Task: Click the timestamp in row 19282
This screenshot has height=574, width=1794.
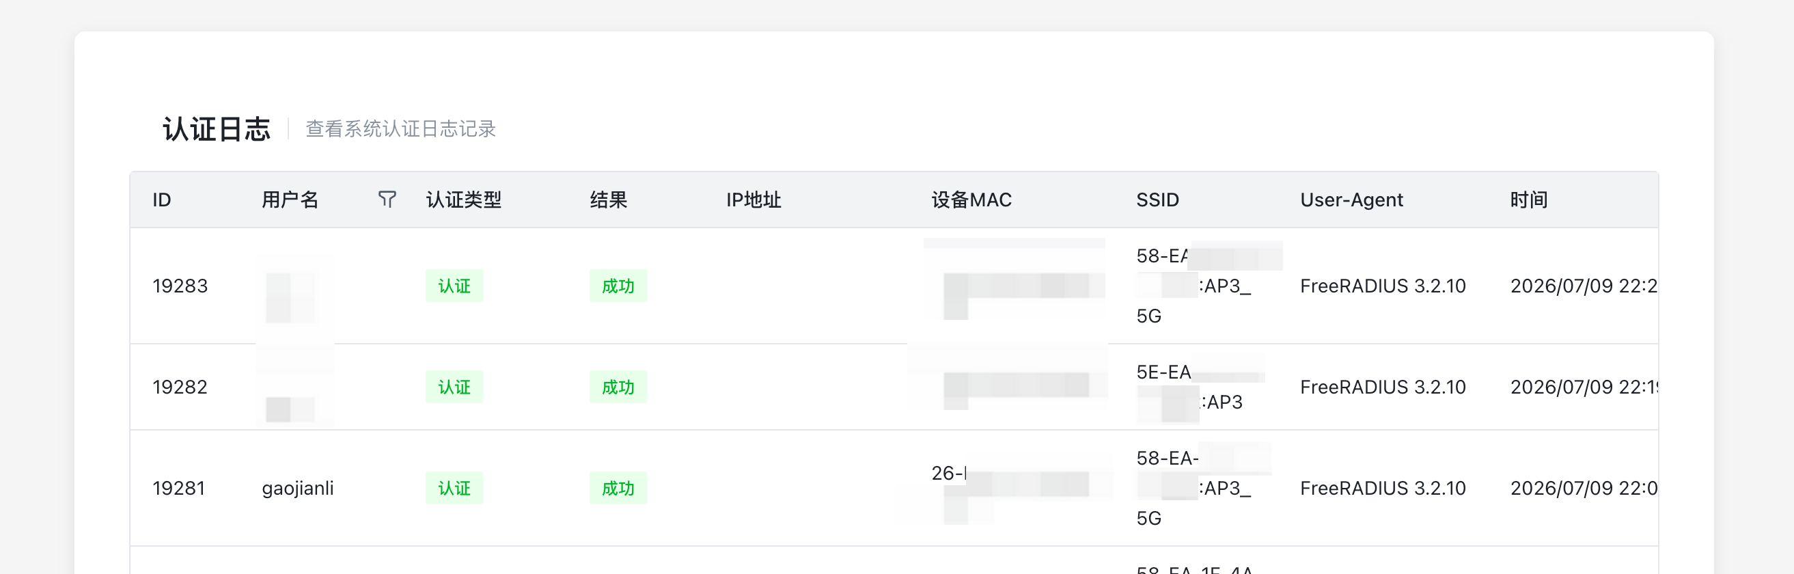Action: point(1583,387)
